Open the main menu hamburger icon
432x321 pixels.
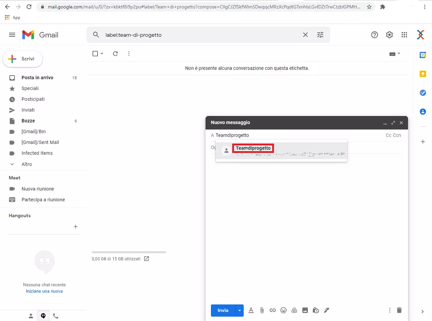pyautogui.click(x=12, y=35)
